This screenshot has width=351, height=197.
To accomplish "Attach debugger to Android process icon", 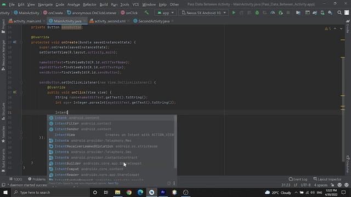I will coord(280,13).
